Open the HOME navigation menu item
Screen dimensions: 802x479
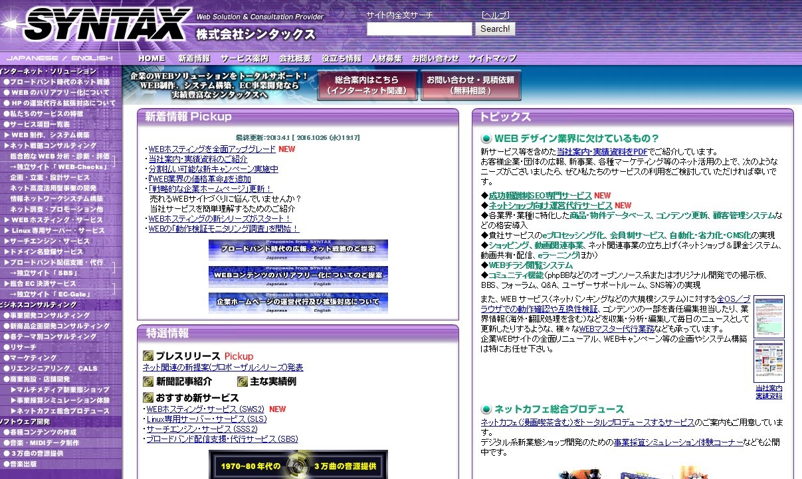tap(151, 58)
